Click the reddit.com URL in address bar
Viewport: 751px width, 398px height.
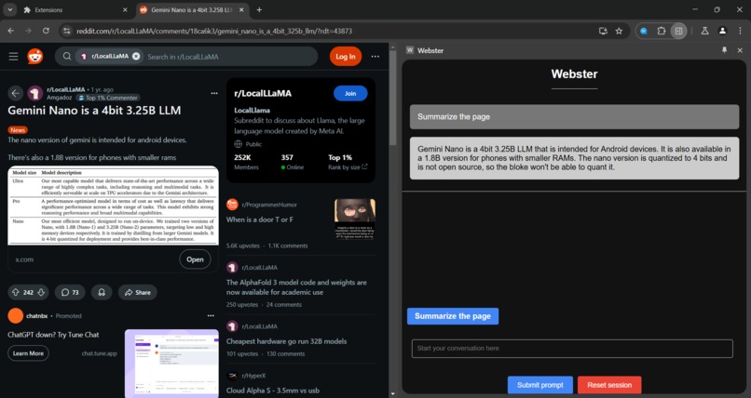coord(214,31)
